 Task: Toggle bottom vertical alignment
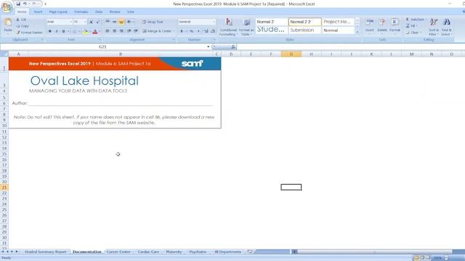tap(121, 22)
